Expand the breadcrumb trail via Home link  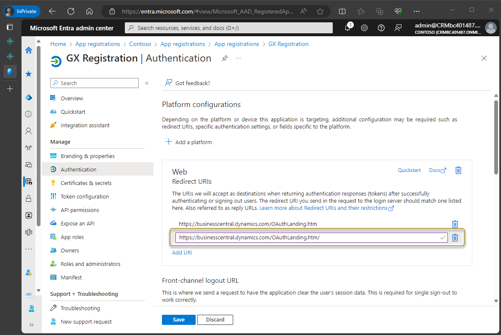[58, 44]
